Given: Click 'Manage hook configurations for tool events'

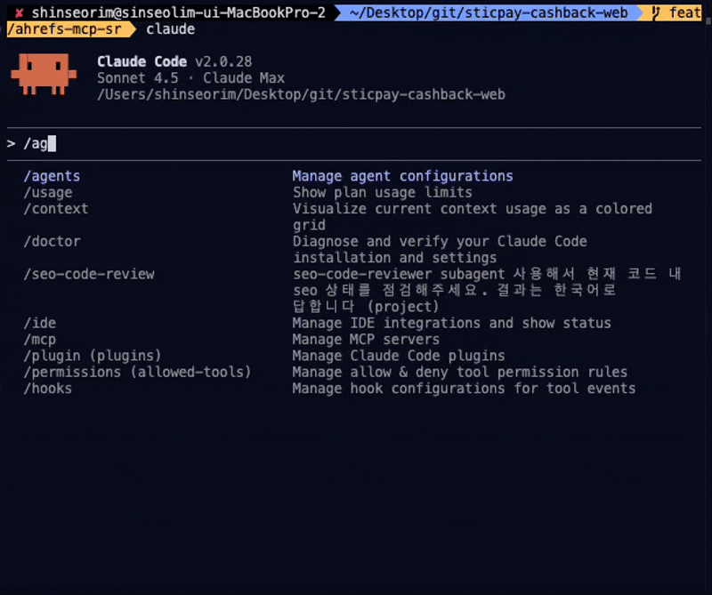Looking at the screenshot, I should [464, 389].
